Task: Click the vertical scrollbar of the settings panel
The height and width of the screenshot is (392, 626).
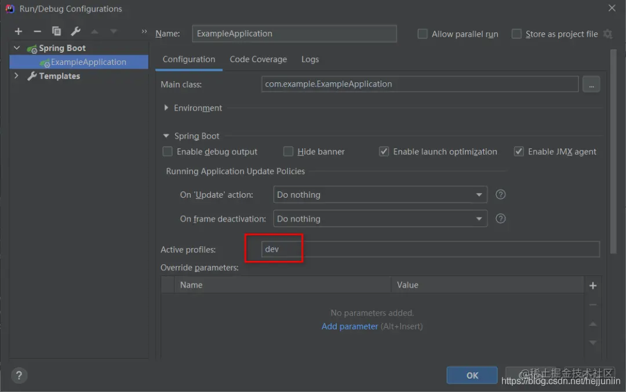Action: [614, 152]
